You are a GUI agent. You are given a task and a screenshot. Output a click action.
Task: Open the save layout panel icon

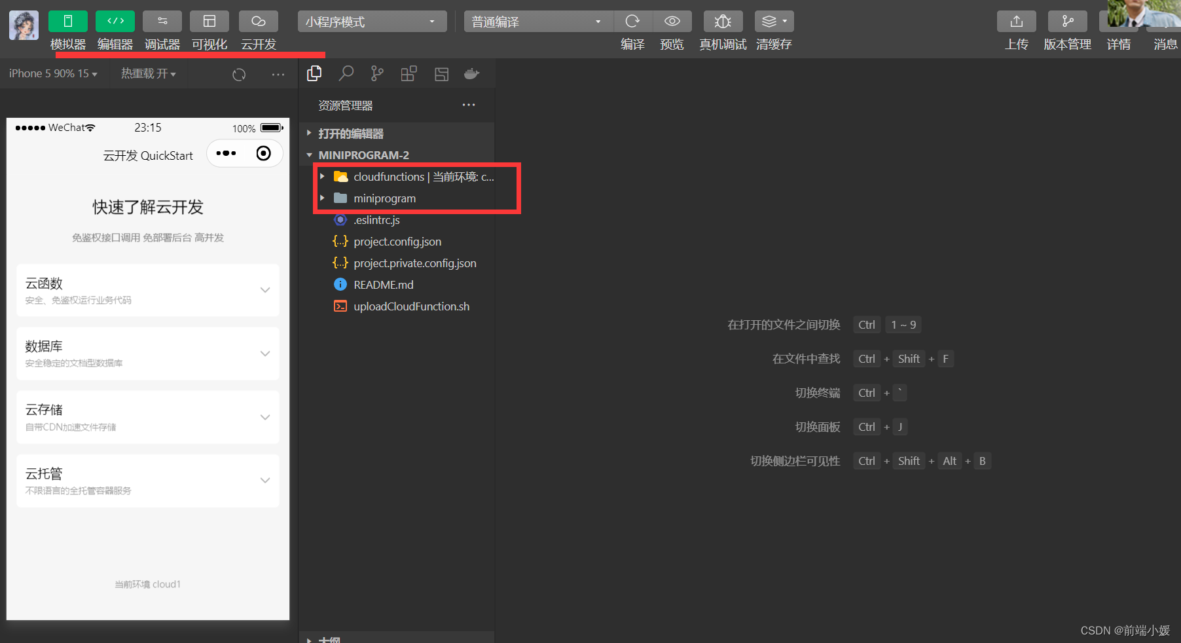(x=441, y=74)
